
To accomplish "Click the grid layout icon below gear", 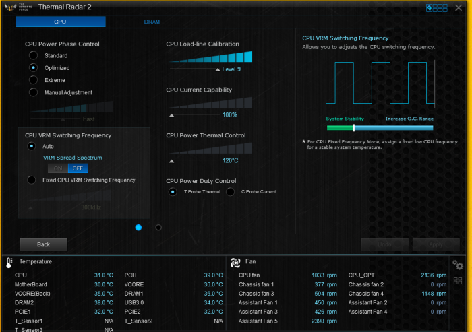I will pyautogui.click(x=458, y=281).
